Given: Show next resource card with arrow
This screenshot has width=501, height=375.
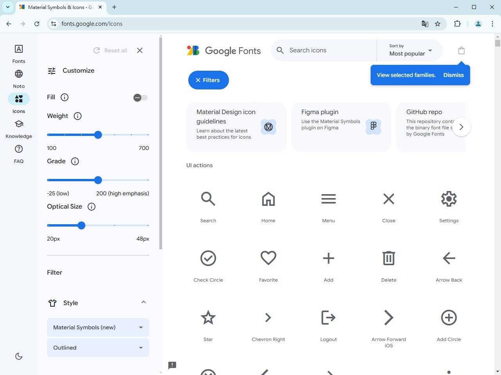Looking at the screenshot, I should (x=461, y=127).
